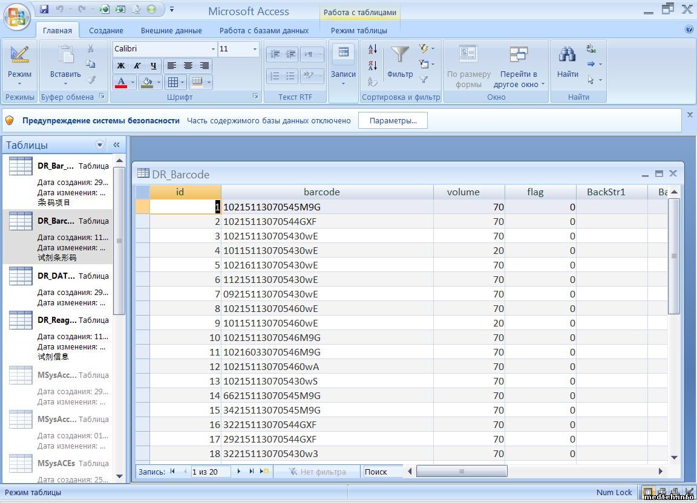697x503 pixels.
Task: Switch to the Создание ribbon tab
Action: 106,30
